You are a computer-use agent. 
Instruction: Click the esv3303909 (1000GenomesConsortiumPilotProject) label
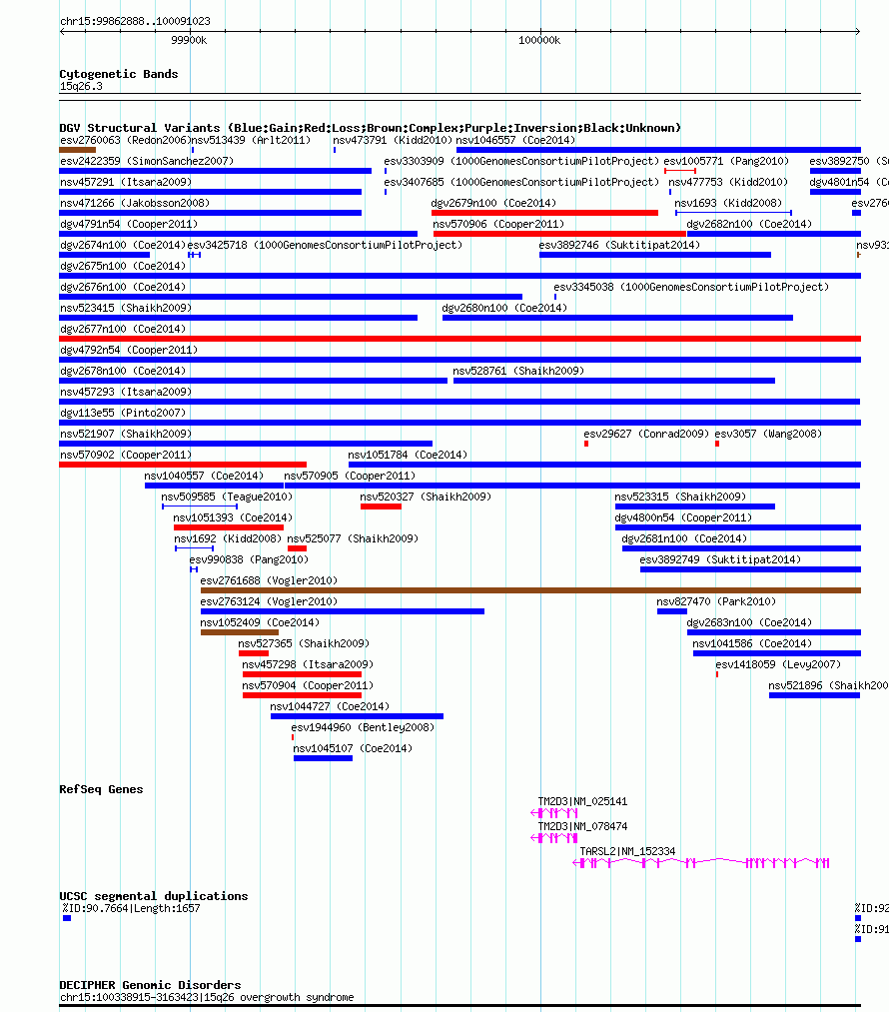pyautogui.click(x=521, y=161)
